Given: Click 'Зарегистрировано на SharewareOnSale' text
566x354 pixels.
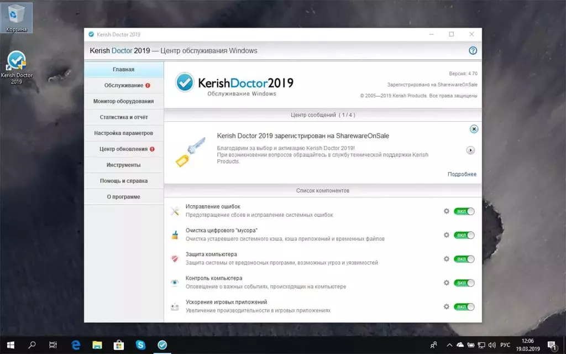Looking at the screenshot, I should (x=432, y=85).
